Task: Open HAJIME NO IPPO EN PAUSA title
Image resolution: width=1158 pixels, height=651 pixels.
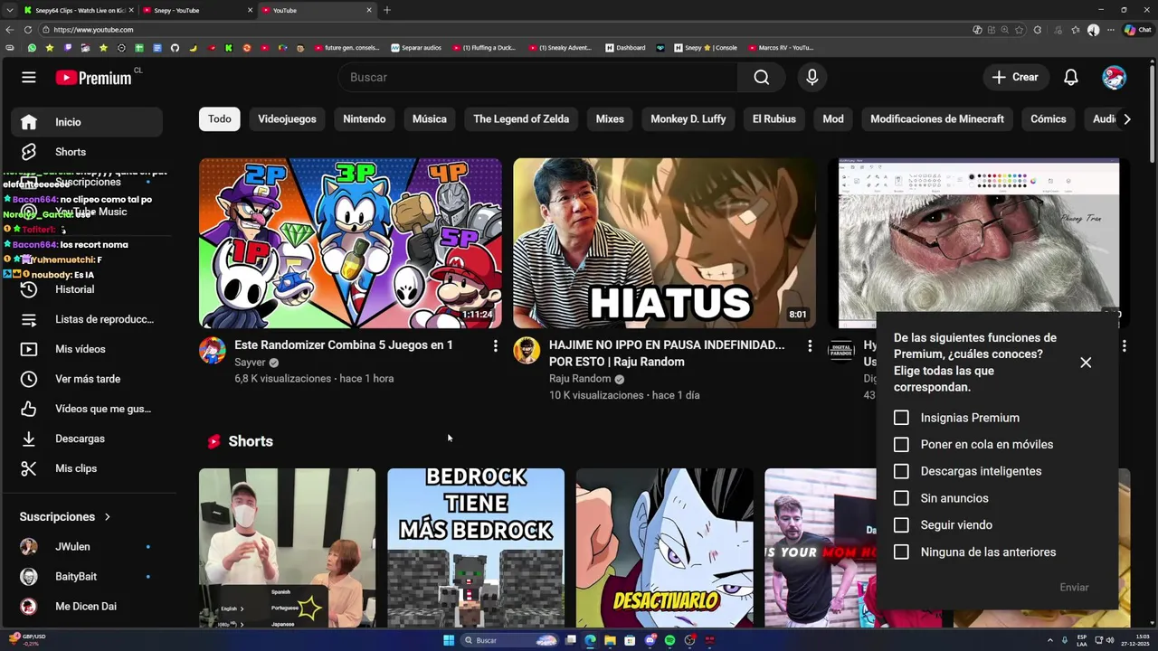Action: pos(667,354)
